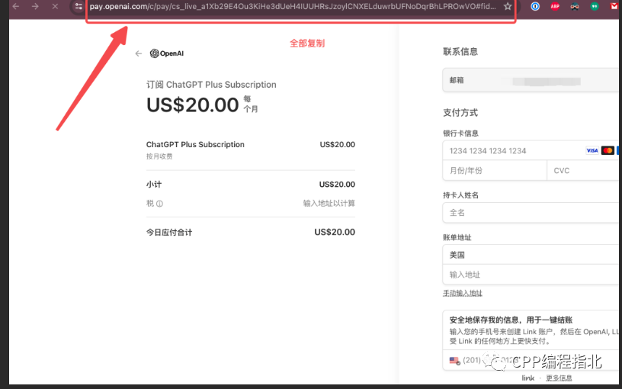622x389 pixels.
Task: Click the 输入地址 billing address field
Action: [x=531, y=275]
